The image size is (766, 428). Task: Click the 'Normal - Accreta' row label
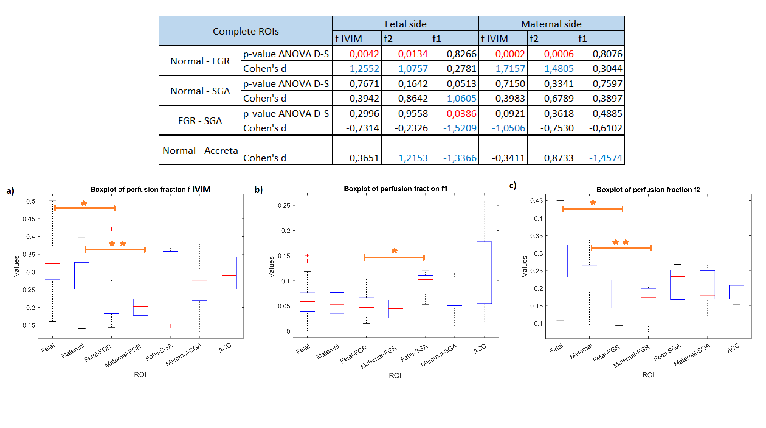(x=200, y=151)
